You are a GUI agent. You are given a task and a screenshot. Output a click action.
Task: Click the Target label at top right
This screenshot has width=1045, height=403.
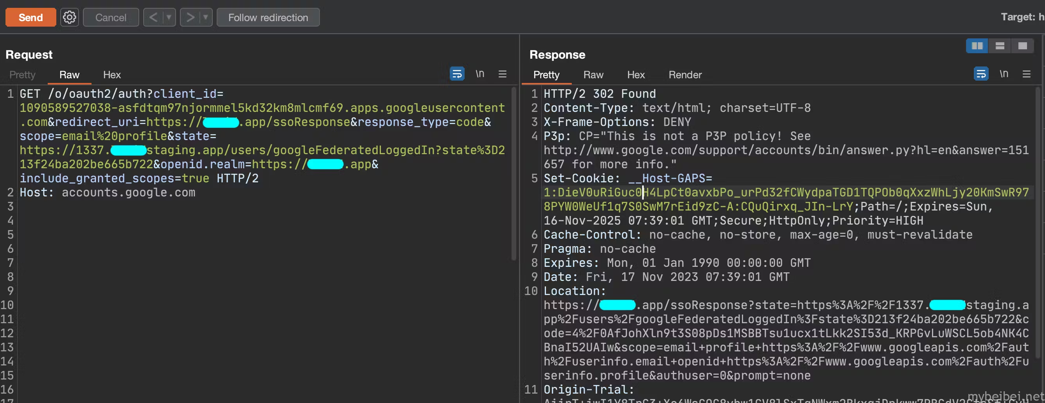pyautogui.click(x=1018, y=17)
